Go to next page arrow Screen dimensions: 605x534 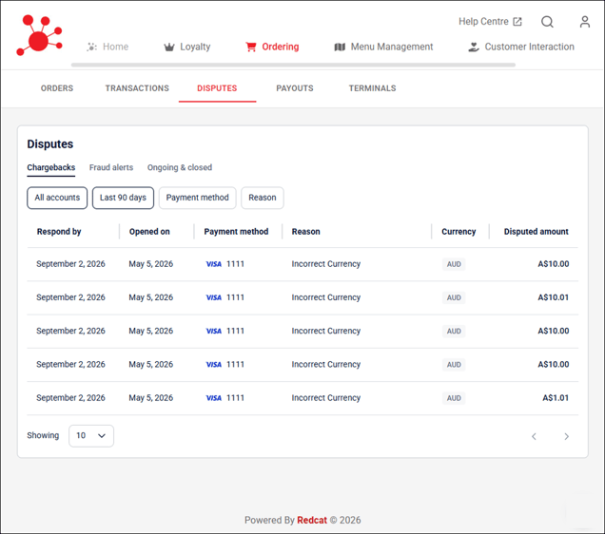tap(566, 436)
